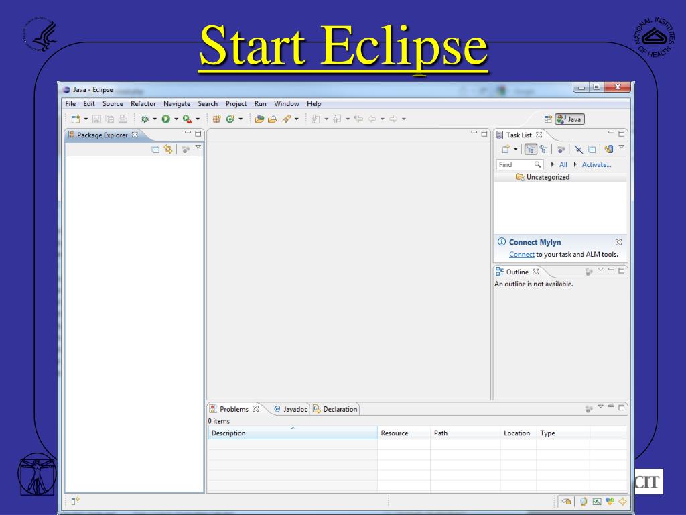Click the Open Perspective icon
Viewport: 686px width, 515px height.
coord(548,119)
